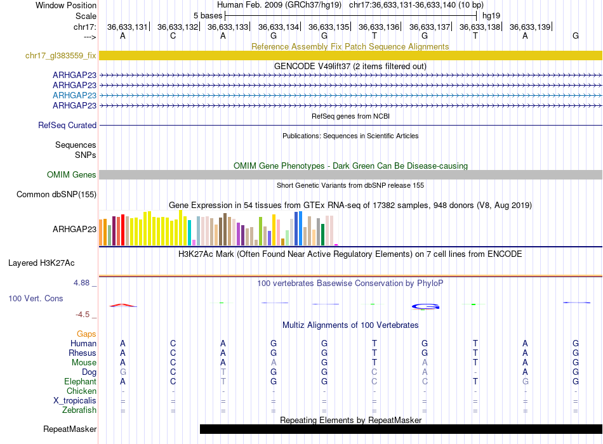Open the OMIM Gene Phenotypes track title

click(x=350, y=166)
